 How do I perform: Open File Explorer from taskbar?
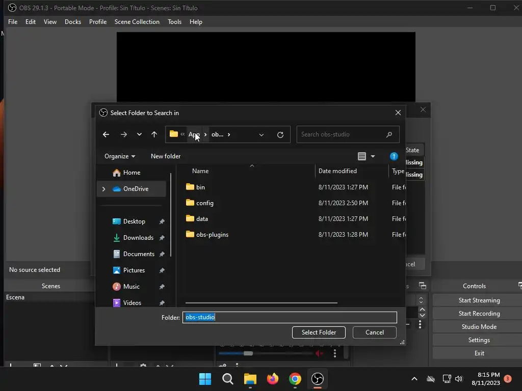[250, 379]
